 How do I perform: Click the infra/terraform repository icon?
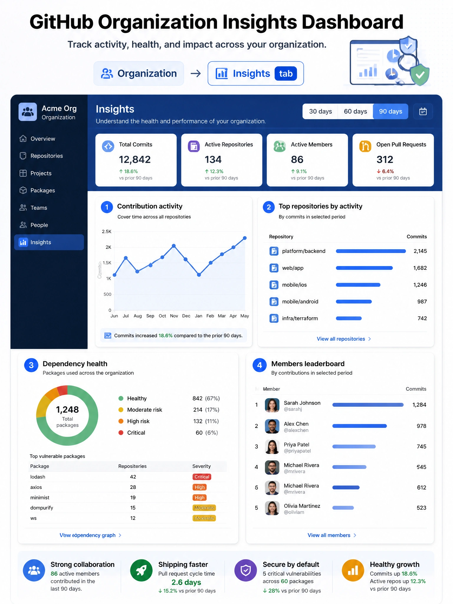click(x=274, y=319)
